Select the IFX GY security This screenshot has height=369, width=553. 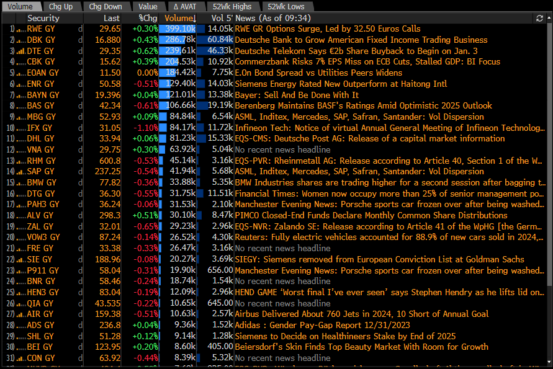click(x=40, y=128)
